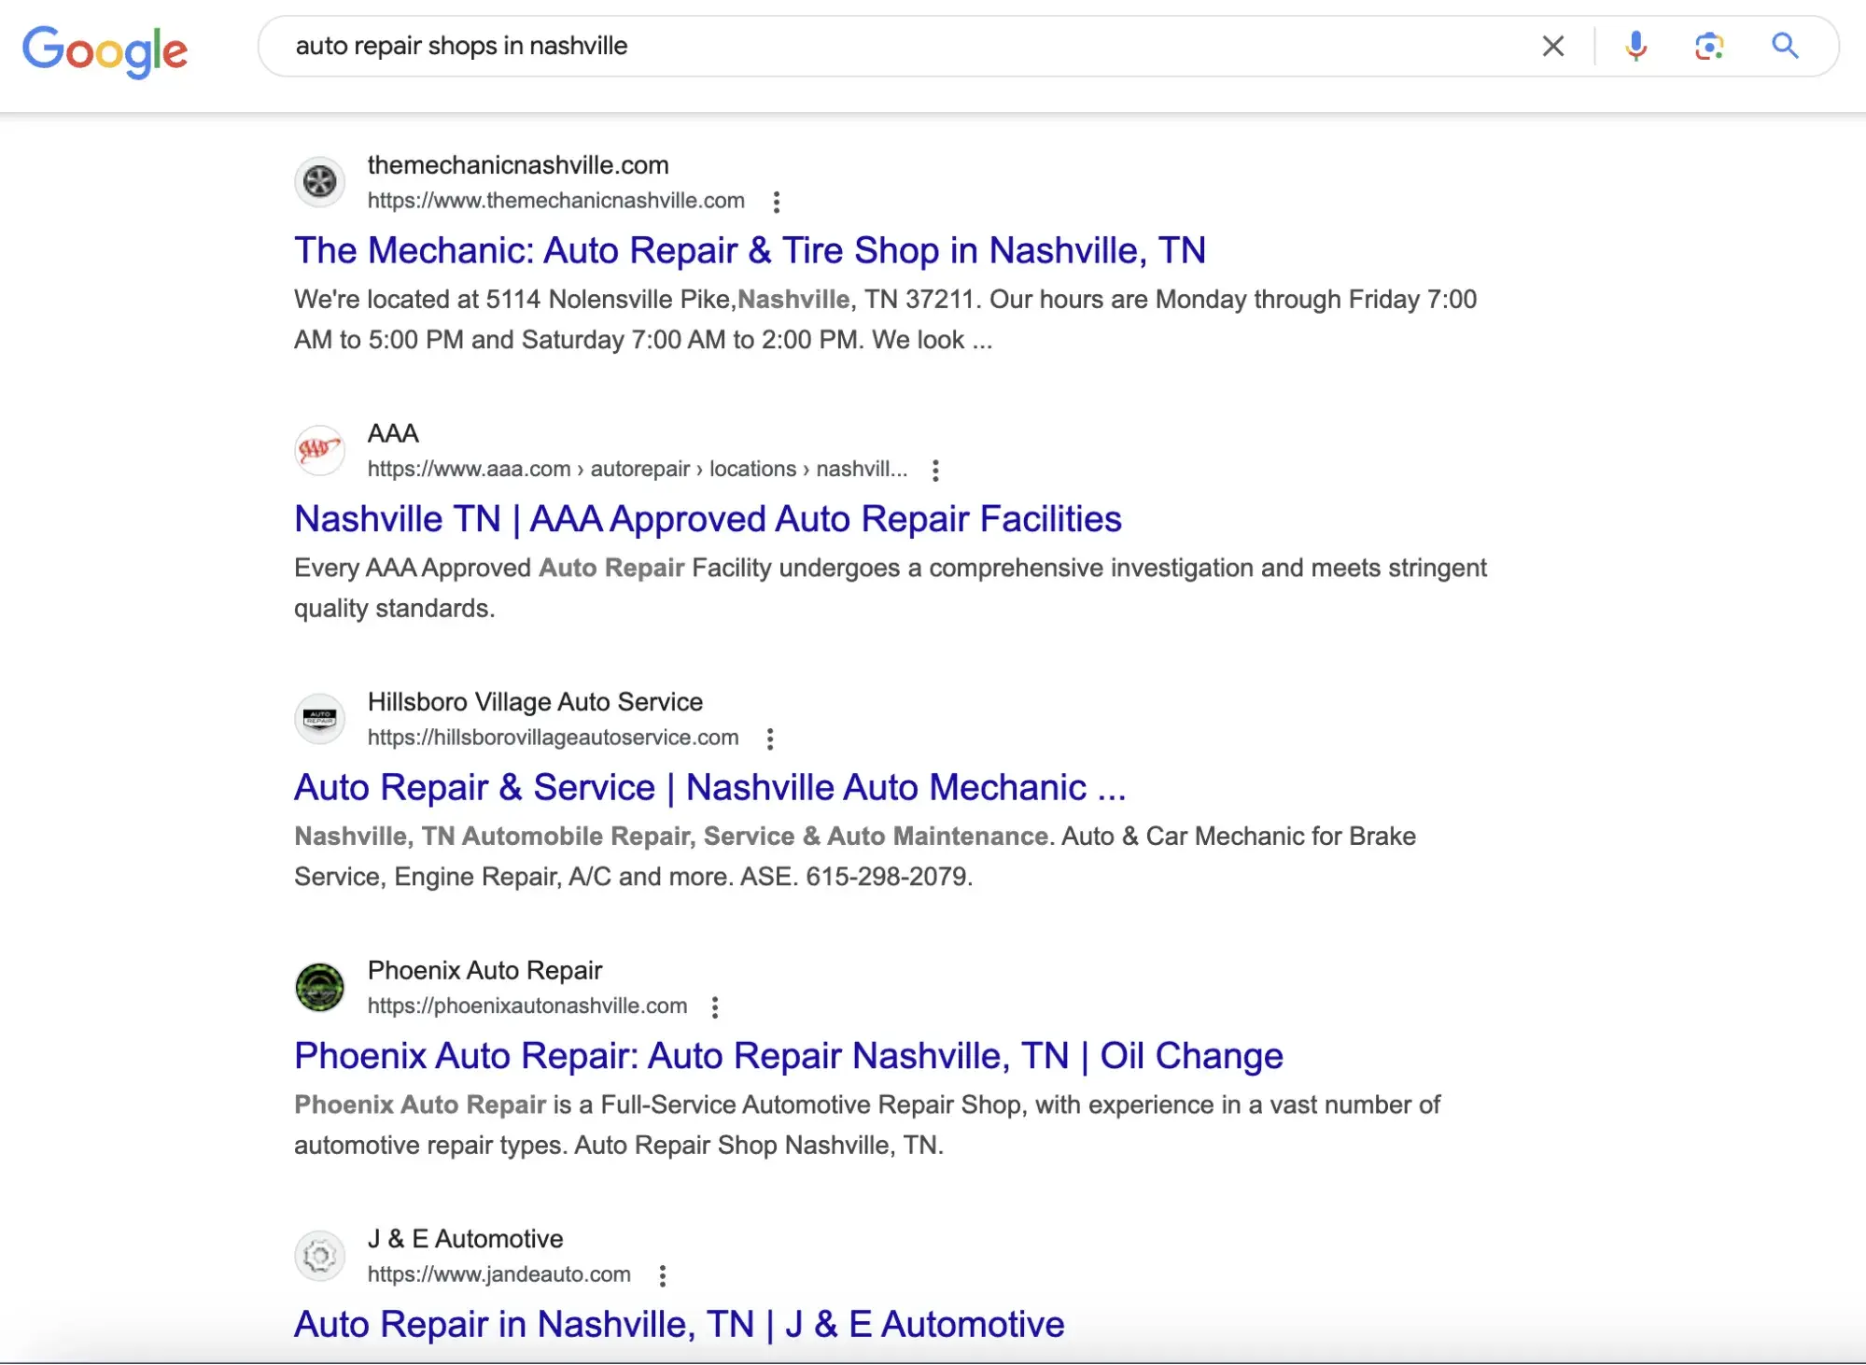
Task: Click the 'Phoenix Auto Repair' site name
Action: click(x=484, y=971)
